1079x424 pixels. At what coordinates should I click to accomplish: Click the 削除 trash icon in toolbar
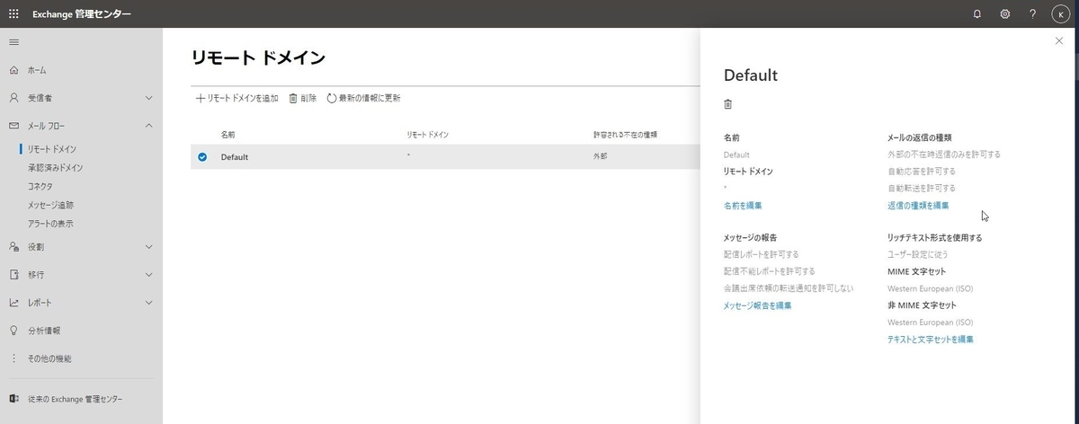[293, 98]
